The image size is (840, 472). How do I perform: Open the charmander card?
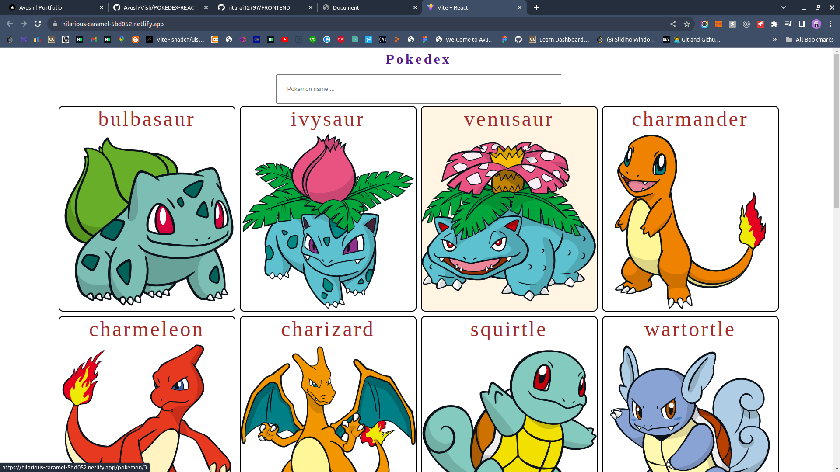(x=690, y=208)
